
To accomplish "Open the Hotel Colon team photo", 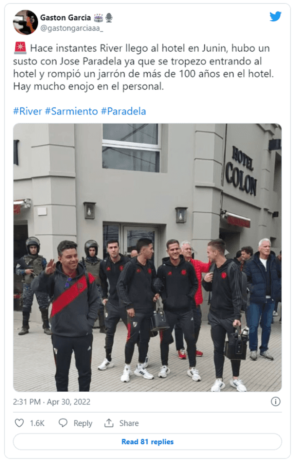I will 147,258.
